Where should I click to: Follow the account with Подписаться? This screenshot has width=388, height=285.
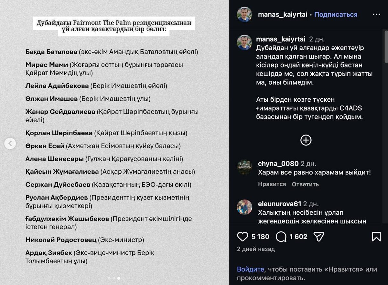(336, 15)
